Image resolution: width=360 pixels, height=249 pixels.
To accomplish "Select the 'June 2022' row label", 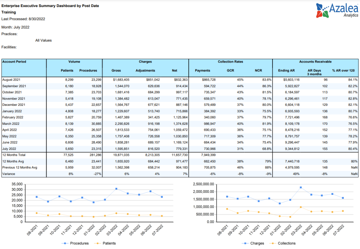I will coord(9,142).
